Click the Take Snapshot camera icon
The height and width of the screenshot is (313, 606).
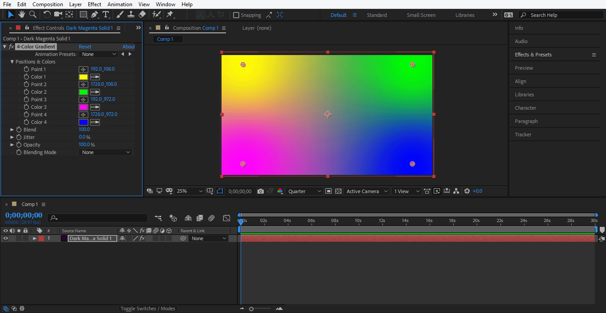[261, 191]
